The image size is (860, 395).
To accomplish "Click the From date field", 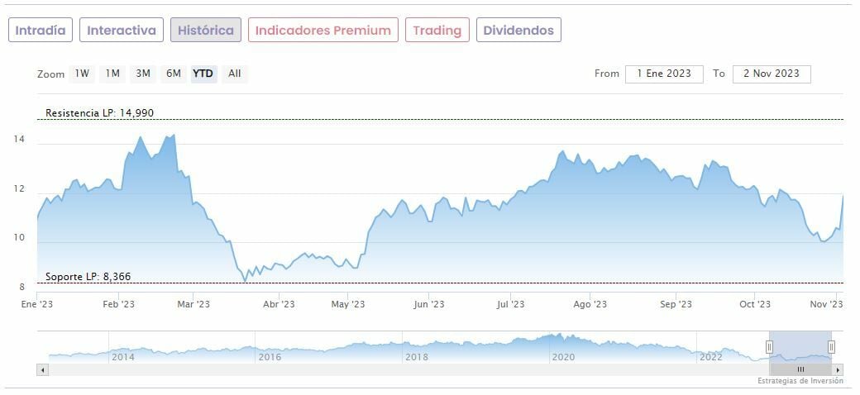I will click(x=664, y=74).
